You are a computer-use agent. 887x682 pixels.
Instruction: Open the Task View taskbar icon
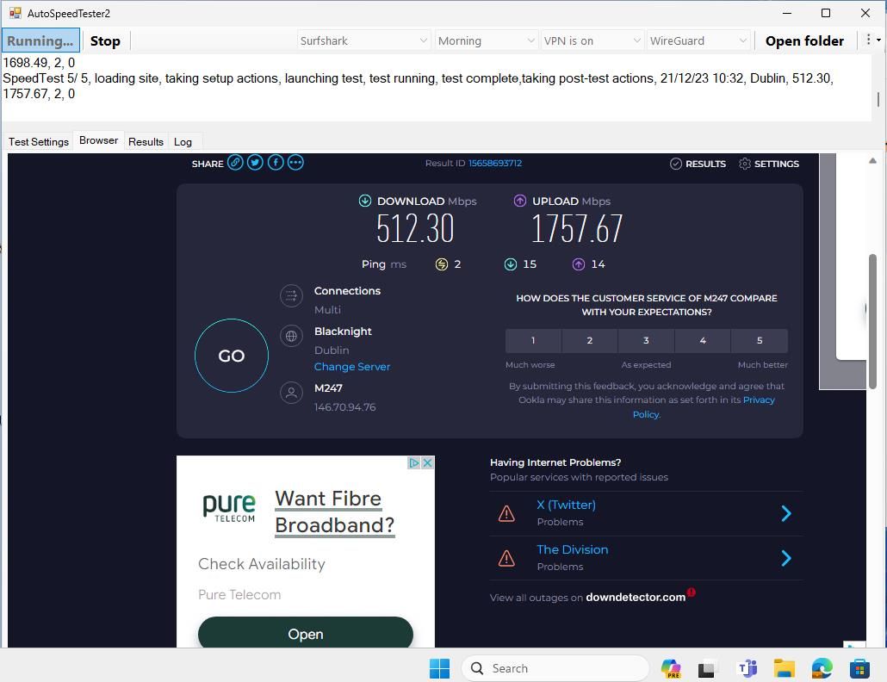pyautogui.click(x=706, y=670)
